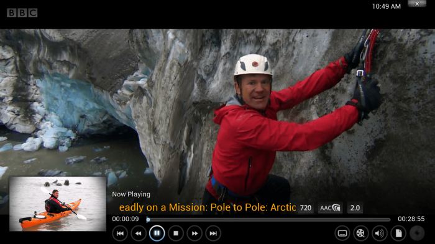Click the 2.0 audio channels badge

point(355,208)
